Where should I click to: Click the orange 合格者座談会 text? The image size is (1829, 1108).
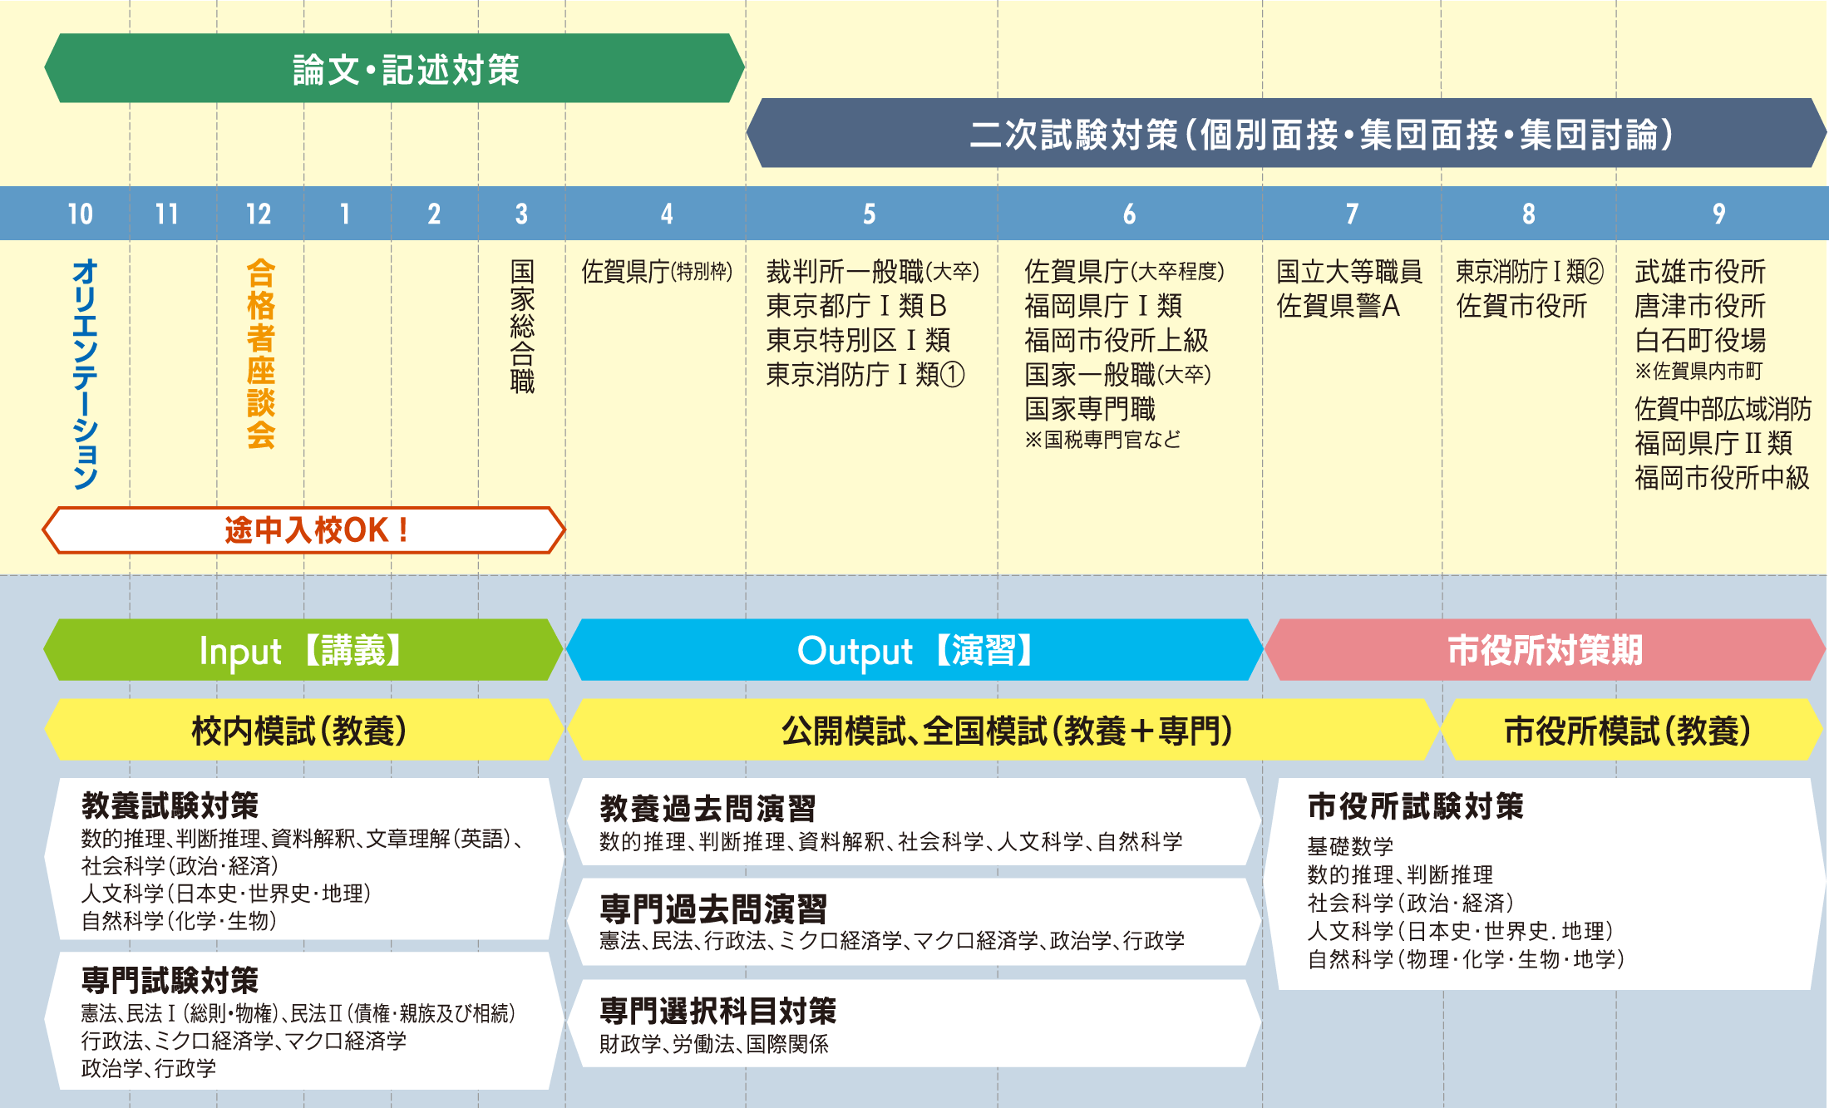click(261, 354)
